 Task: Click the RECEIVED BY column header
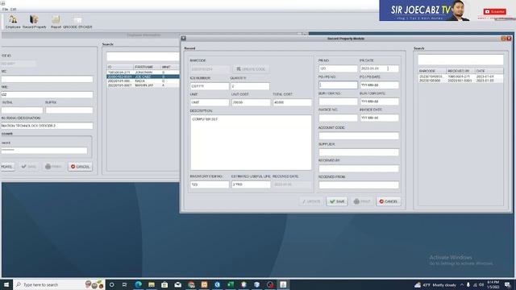click(460, 71)
